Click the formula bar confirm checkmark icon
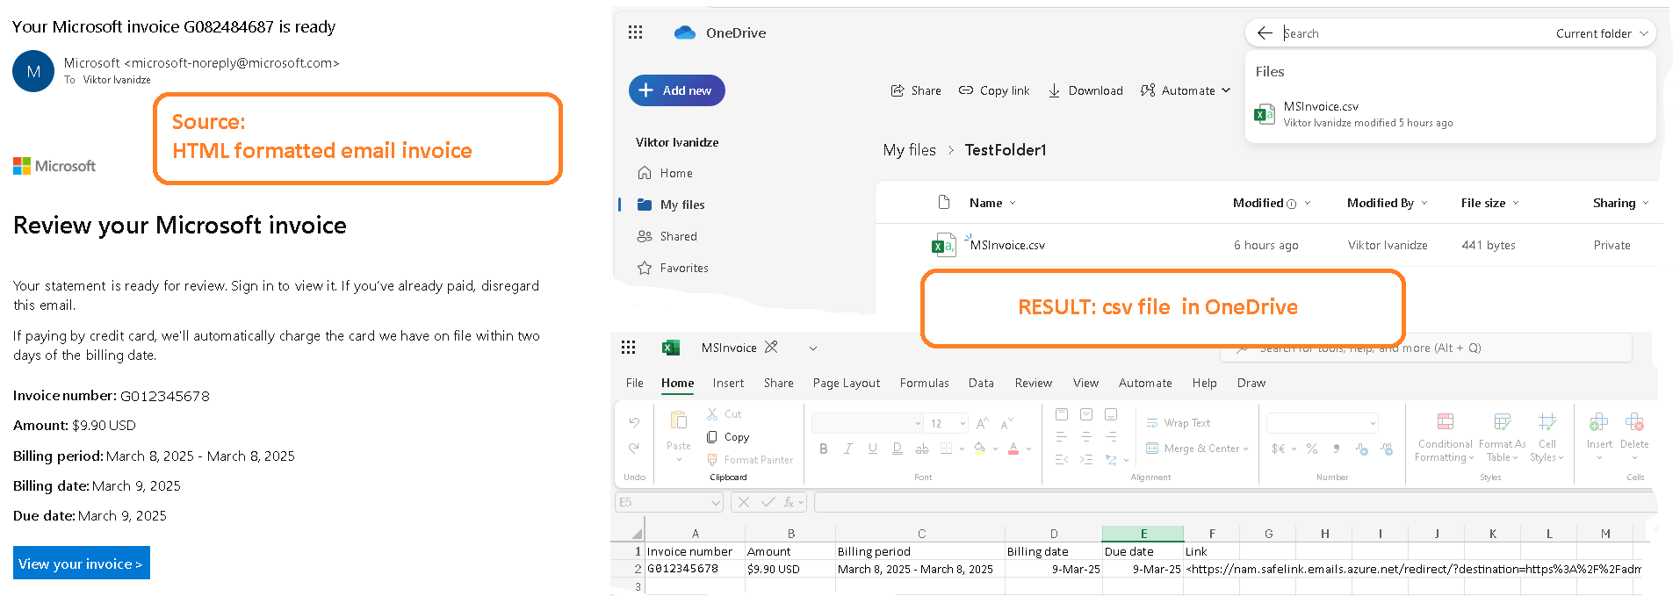Screen dimensions: 1680x596 click(768, 502)
